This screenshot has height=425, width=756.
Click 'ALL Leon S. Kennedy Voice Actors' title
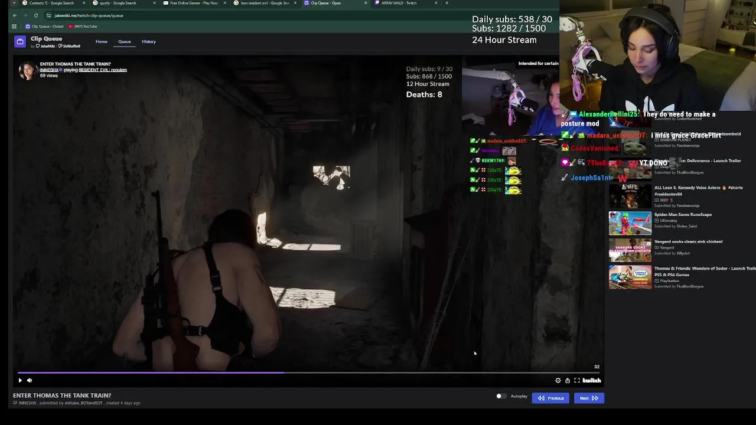pyautogui.click(x=699, y=191)
